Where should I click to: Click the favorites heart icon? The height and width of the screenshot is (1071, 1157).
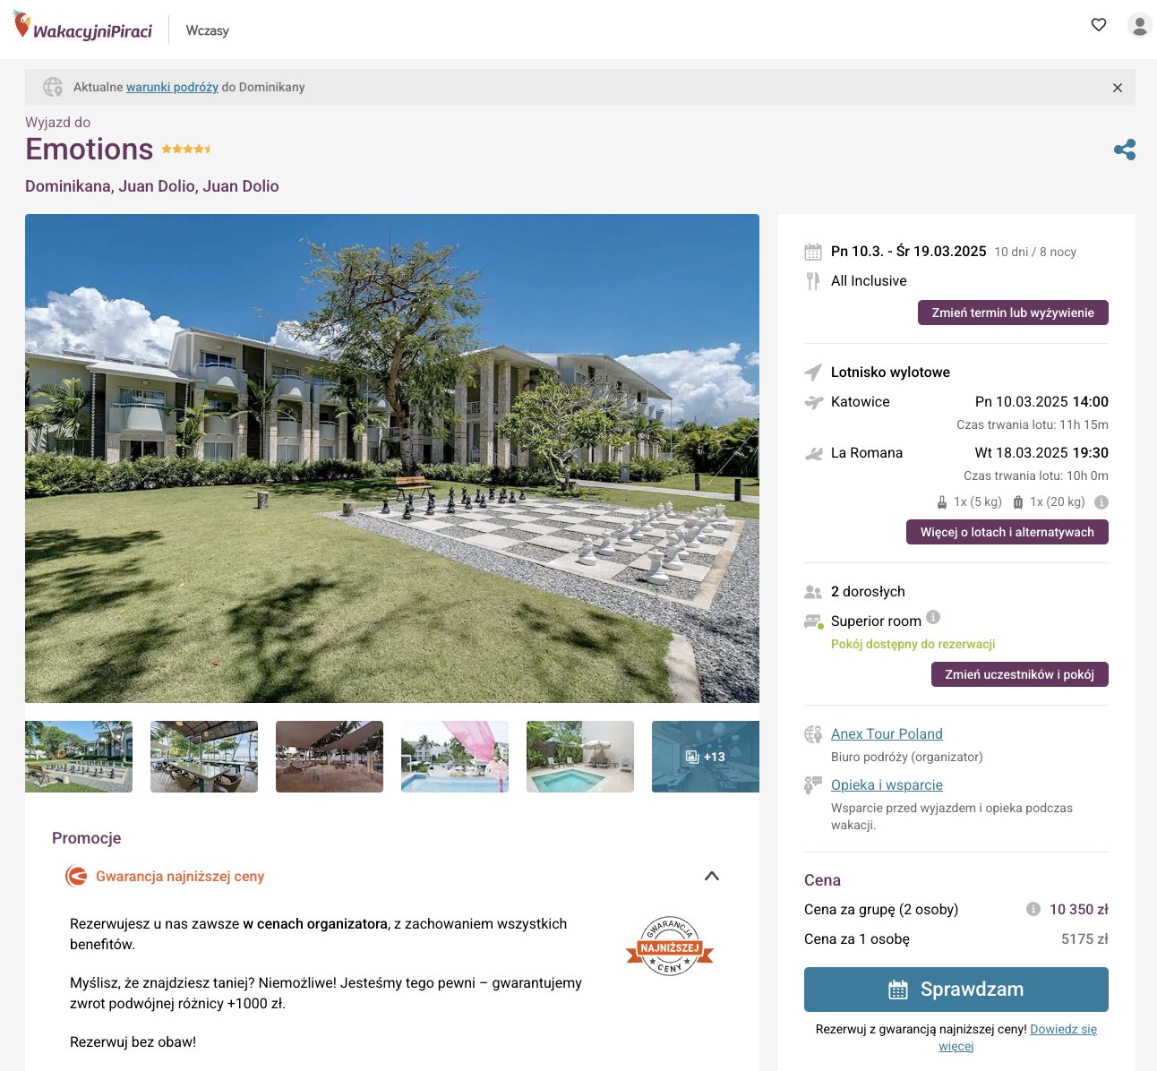1099,25
